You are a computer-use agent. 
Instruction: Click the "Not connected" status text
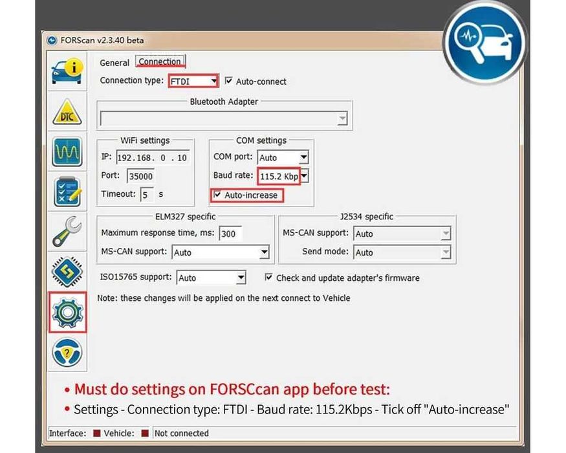182,433
